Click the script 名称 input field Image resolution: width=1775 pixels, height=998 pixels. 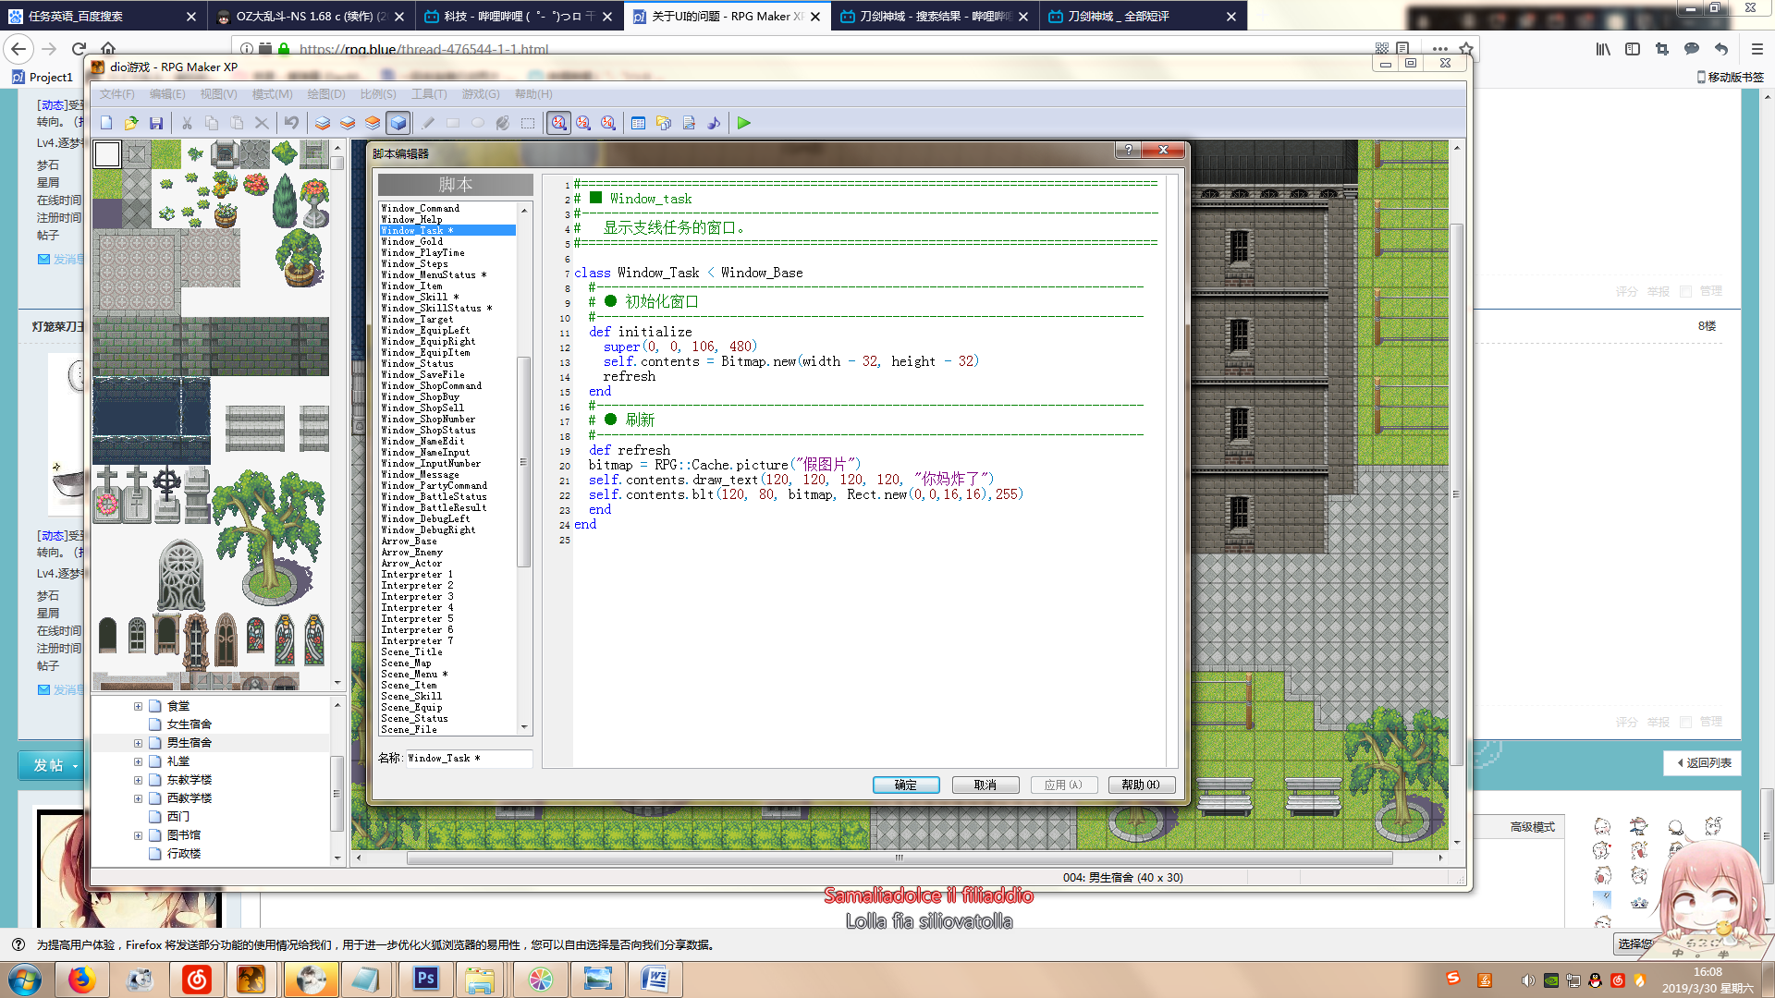[x=469, y=758]
